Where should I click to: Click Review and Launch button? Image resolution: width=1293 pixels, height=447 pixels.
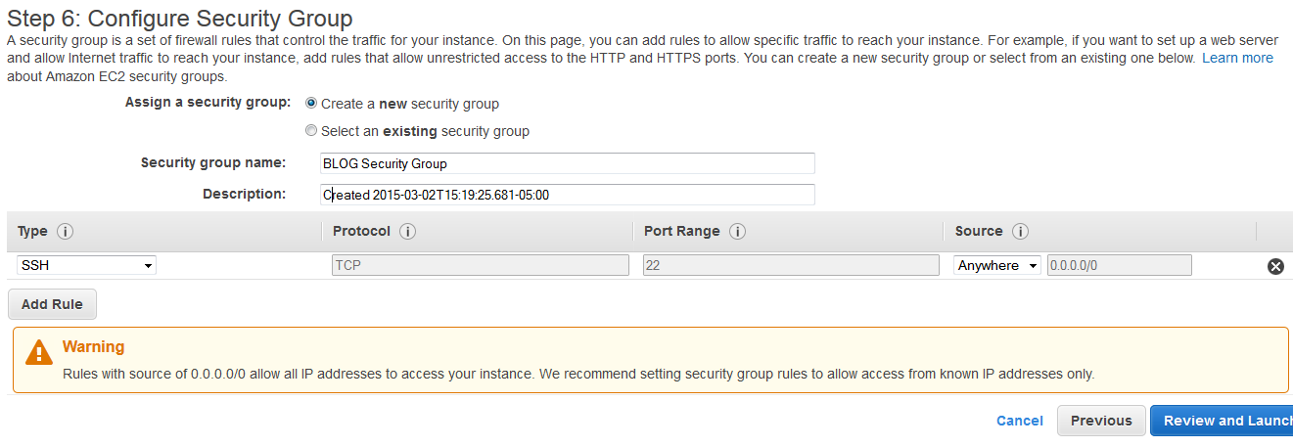(x=1224, y=421)
